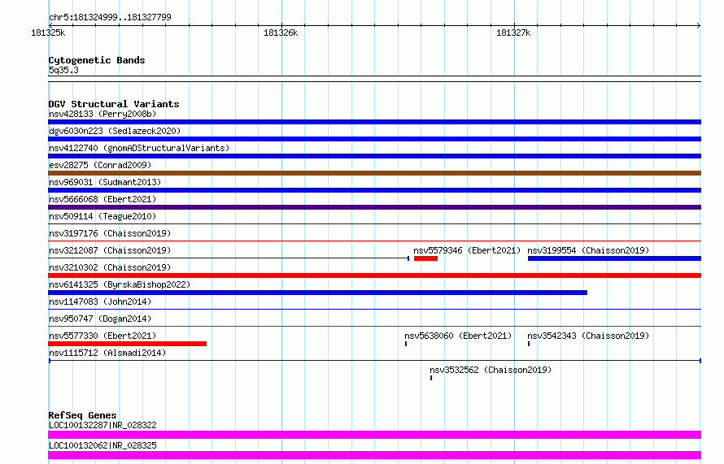This screenshot has height=464, width=724.
Task: Select the small blue nsv5638060 marker
Action: 406,344
